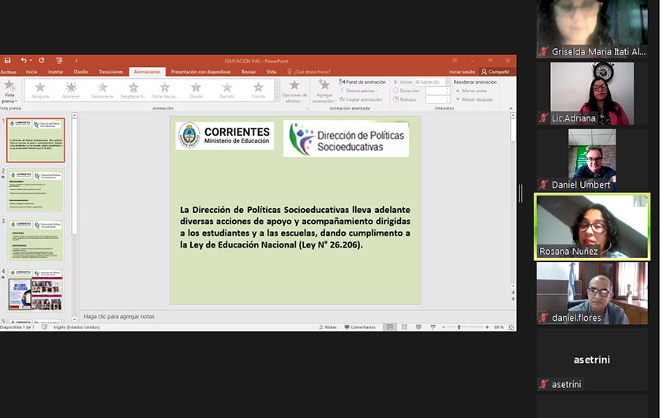The width and height of the screenshot is (663, 418).
Task: Switch to the Vista tab
Action: [272, 72]
